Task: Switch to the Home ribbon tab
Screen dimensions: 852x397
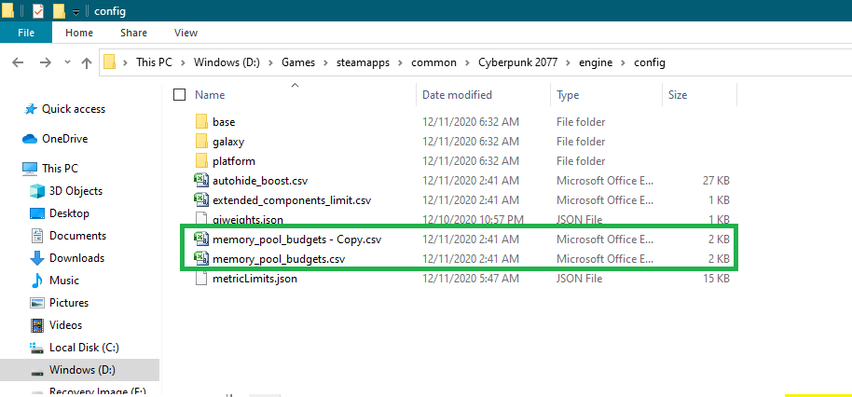Action: coord(79,33)
